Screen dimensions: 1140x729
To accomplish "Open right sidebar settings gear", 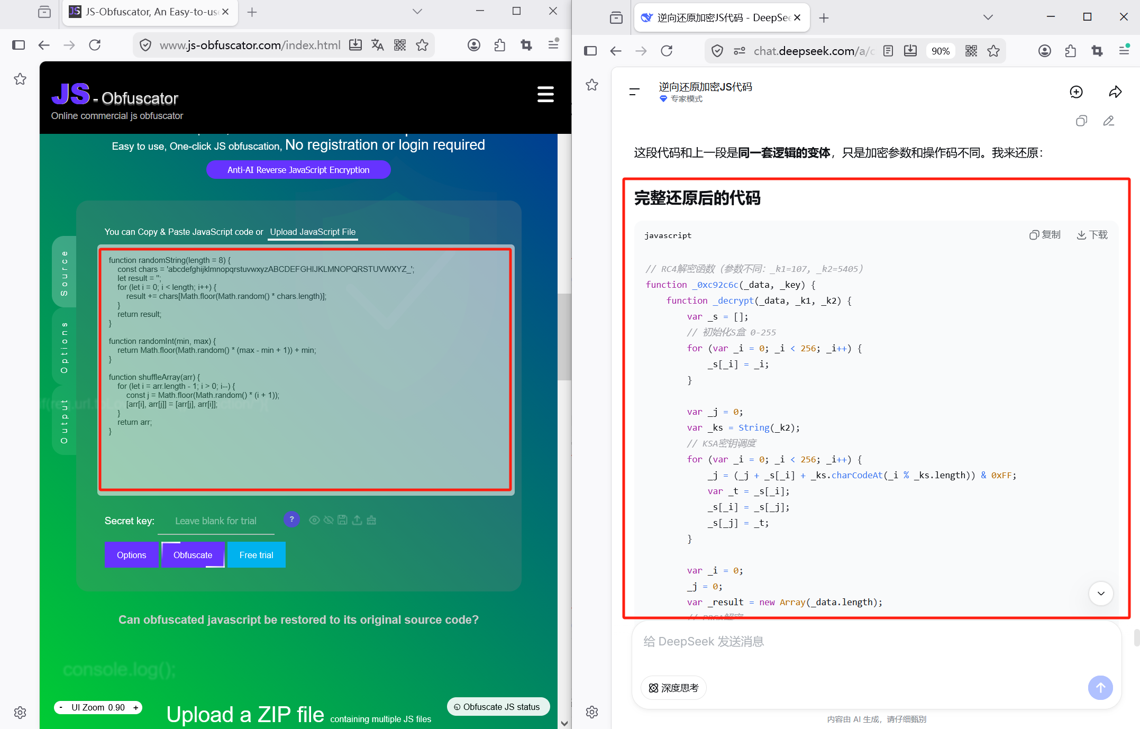I will [x=592, y=712].
